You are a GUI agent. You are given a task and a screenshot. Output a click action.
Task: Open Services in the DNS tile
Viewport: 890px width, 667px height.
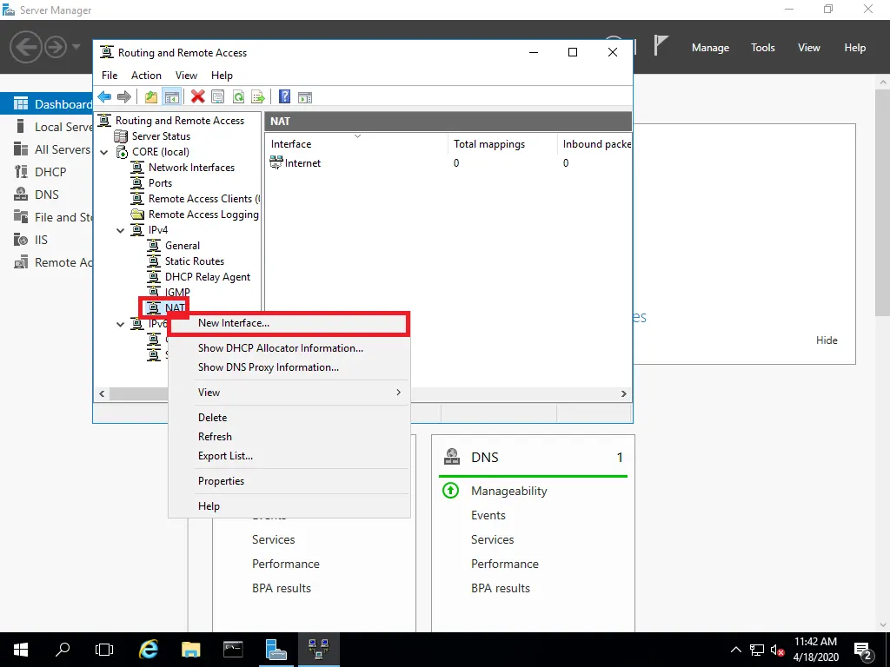click(492, 539)
